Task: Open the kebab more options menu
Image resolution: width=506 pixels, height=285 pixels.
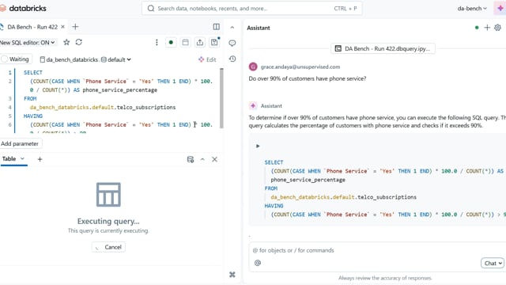Action: tap(157, 42)
